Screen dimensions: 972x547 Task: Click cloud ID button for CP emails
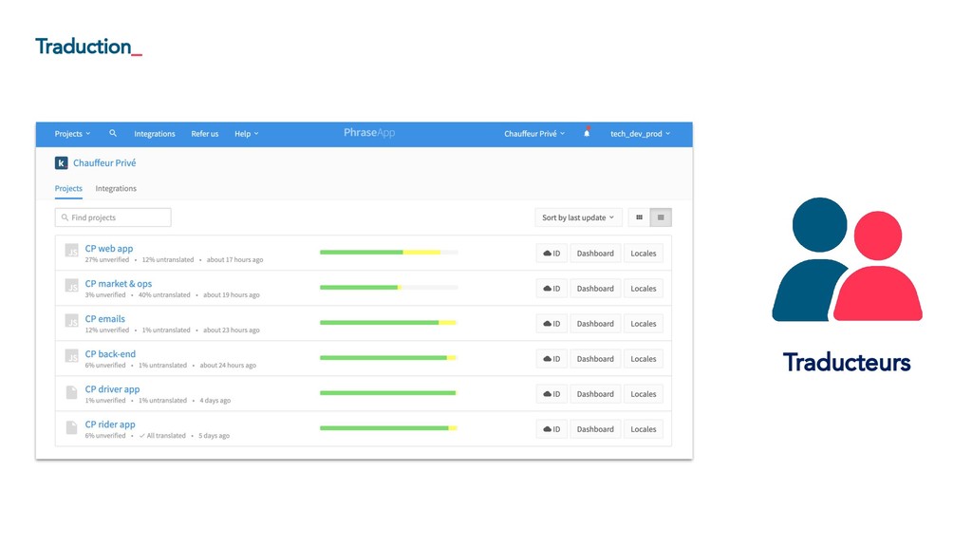pos(551,324)
